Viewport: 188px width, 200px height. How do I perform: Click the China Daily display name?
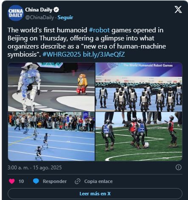39,10
